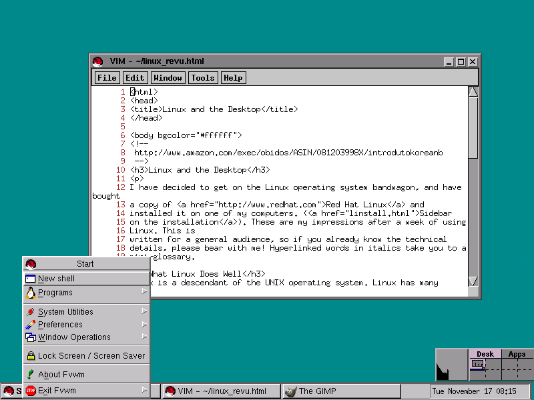Open Window Operations entry
Screen dimensions: 534x400
[87, 337]
